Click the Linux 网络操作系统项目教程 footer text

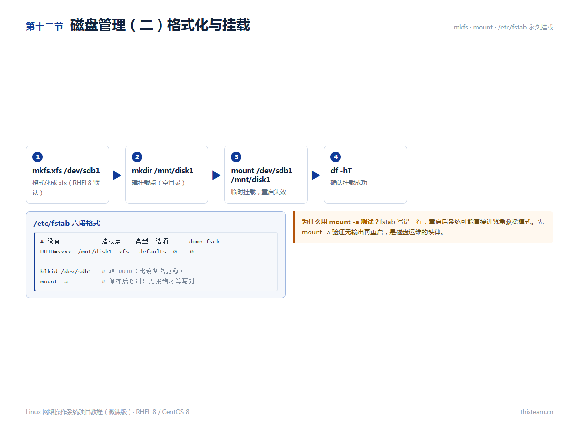[x=107, y=412]
